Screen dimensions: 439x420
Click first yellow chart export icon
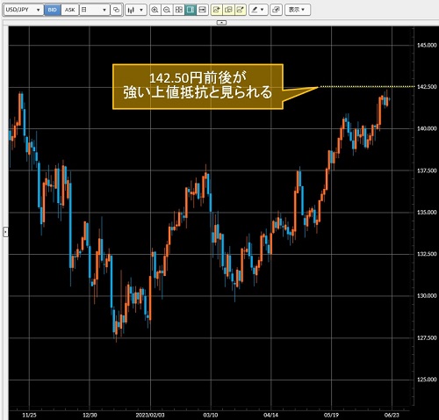[x=216, y=10]
